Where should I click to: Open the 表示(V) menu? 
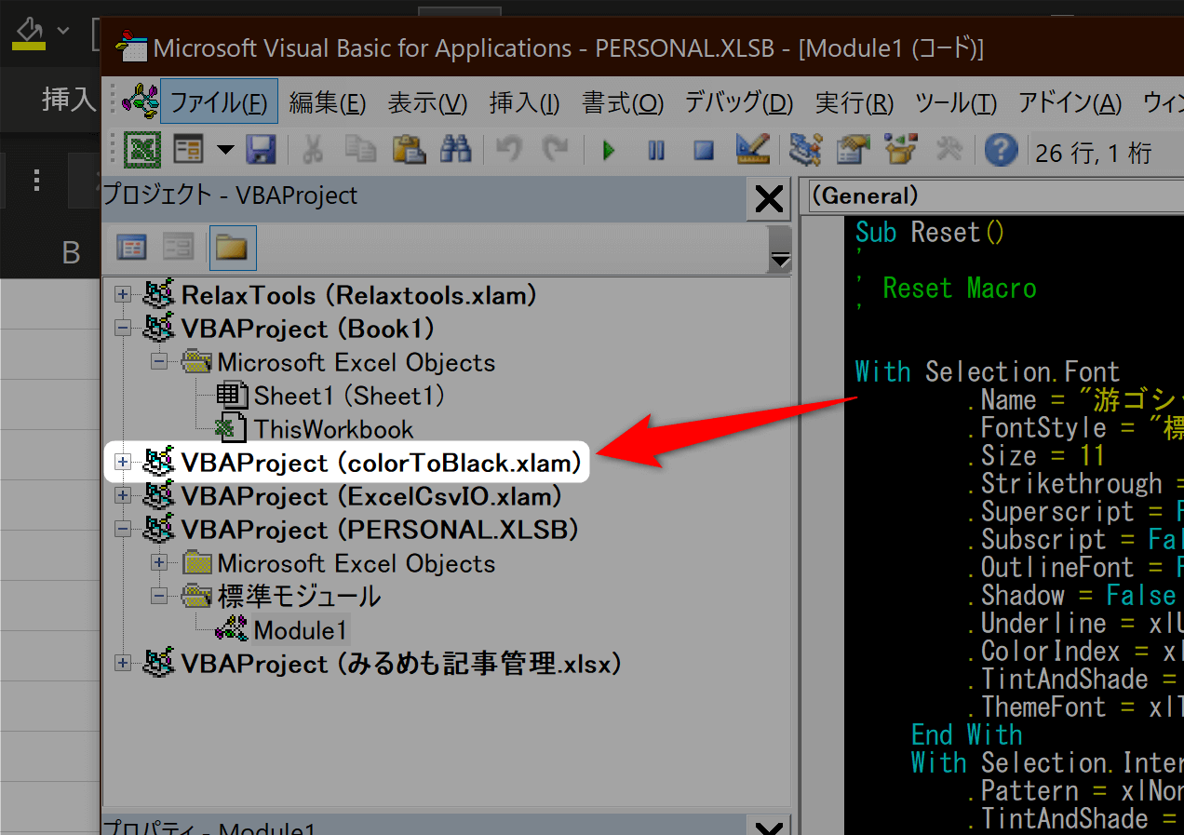click(x=427, y=102)
